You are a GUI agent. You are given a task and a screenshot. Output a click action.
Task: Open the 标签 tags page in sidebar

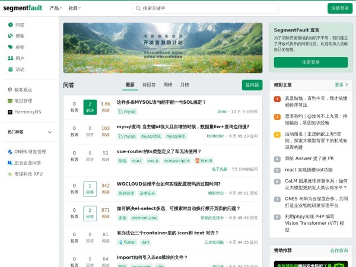(x=20, y=47)
